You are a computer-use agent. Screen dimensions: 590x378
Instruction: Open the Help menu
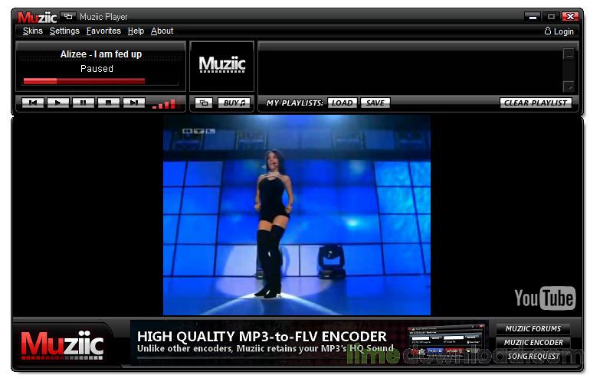coord(136,31)
